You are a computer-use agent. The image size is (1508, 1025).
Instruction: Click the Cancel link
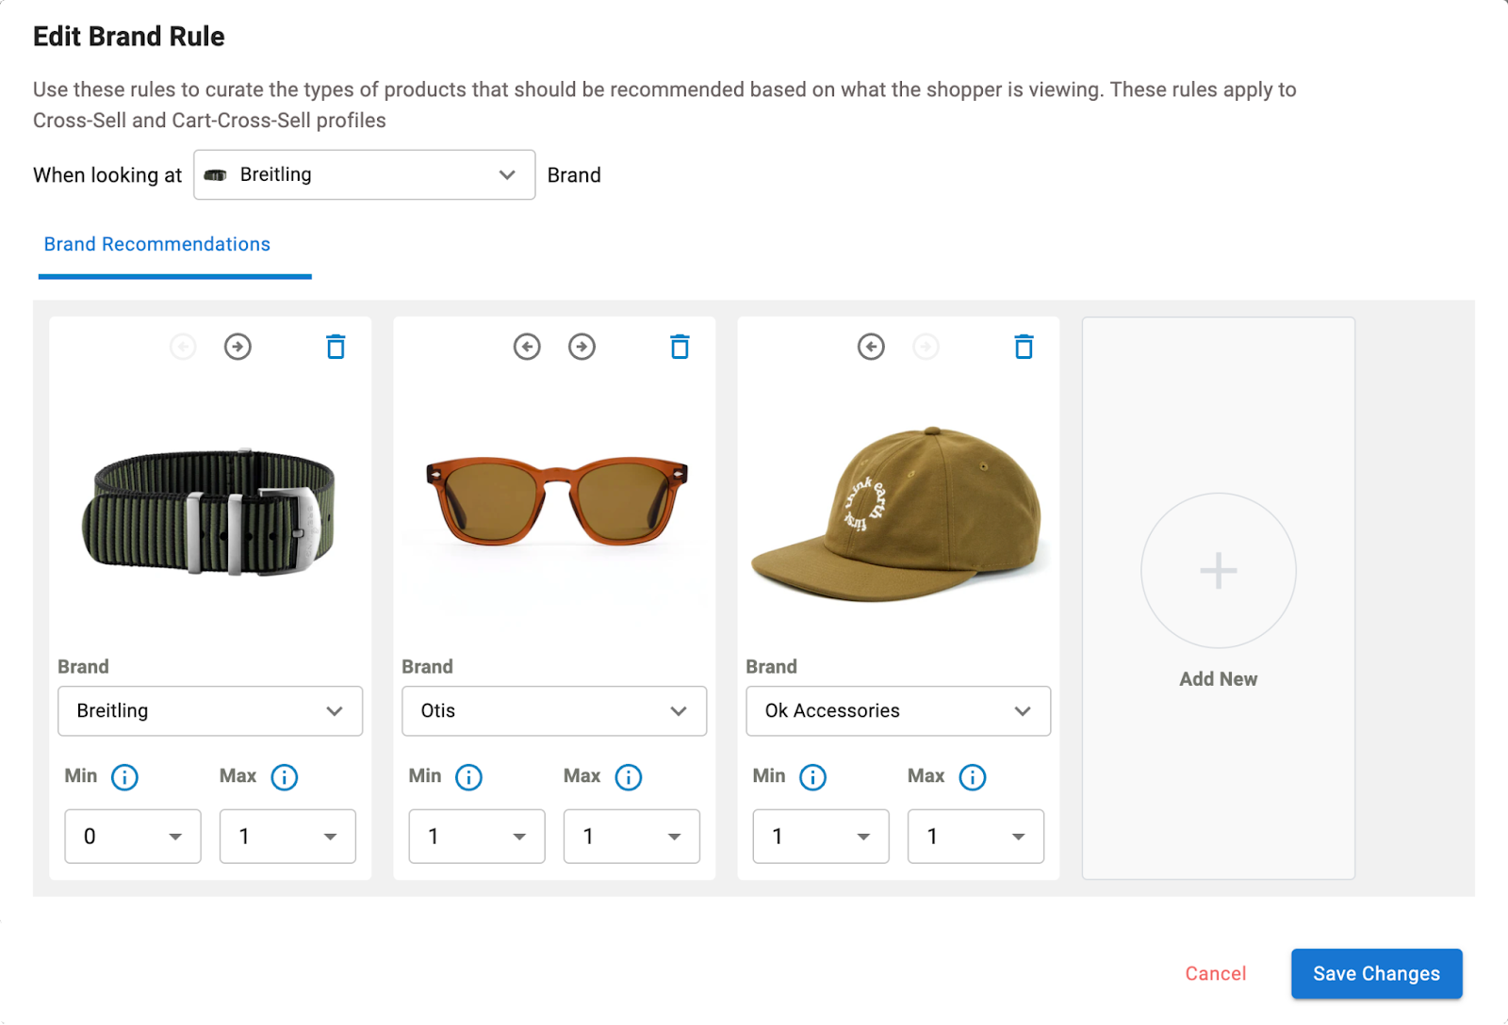[x=1216, y=974]
